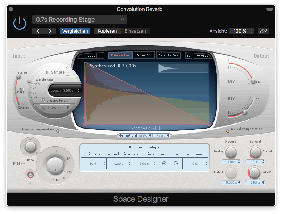This screenshot has width=282, height=214.
Task: Click Zoom to fit button
Action: click(x=141, y=128)
